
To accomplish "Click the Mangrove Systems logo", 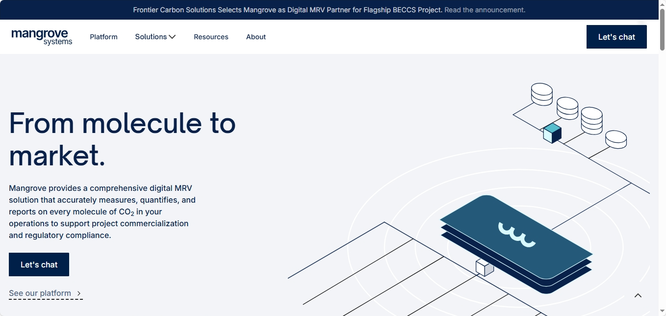I will point(42,37).
